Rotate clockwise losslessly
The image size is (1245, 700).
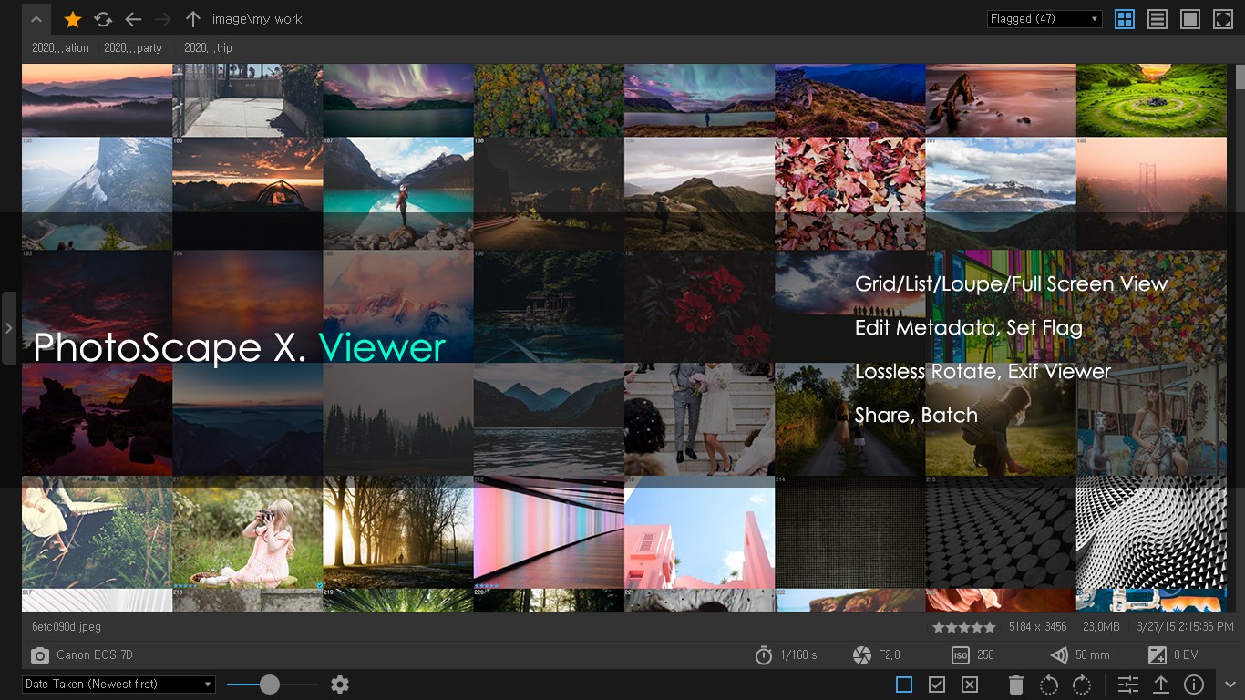pyautogui.click(x=1082, y=685)
